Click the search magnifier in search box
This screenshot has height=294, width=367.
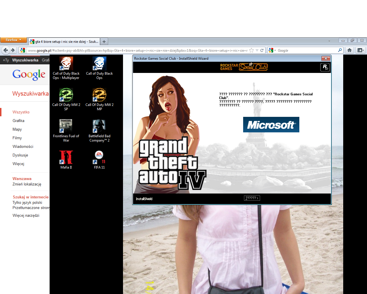(340, 50)
